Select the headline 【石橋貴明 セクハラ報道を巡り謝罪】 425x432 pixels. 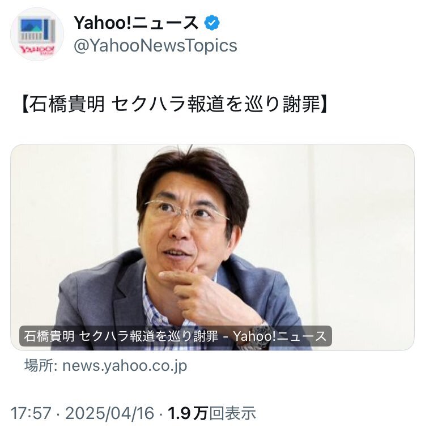coord(175,104)
